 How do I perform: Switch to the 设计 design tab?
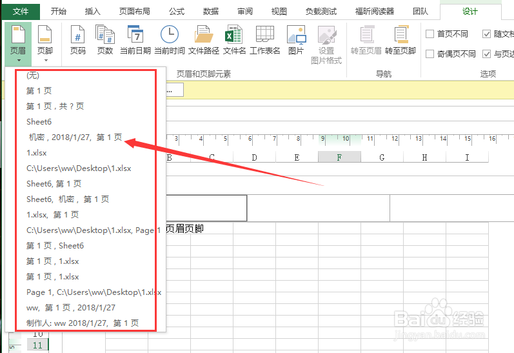[x=470, y=12]
